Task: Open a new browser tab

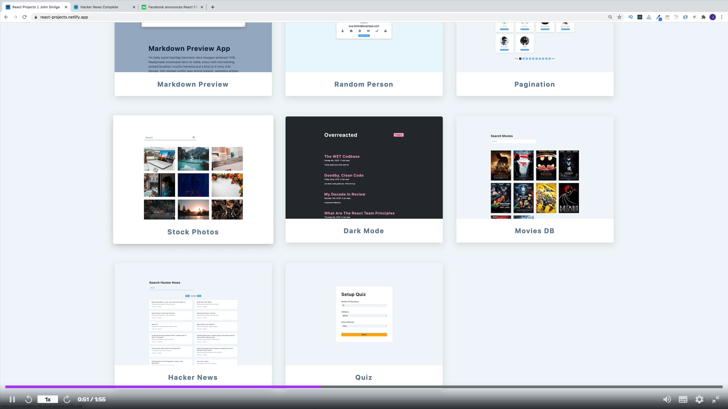Action: coord(213,7)
